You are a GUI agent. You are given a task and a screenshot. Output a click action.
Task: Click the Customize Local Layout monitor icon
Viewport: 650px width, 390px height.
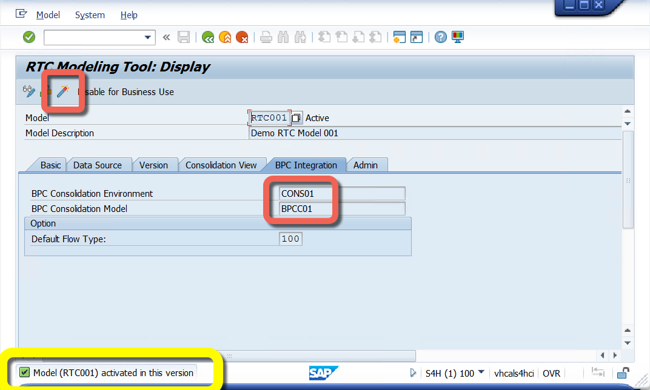(x=458, y=38)
